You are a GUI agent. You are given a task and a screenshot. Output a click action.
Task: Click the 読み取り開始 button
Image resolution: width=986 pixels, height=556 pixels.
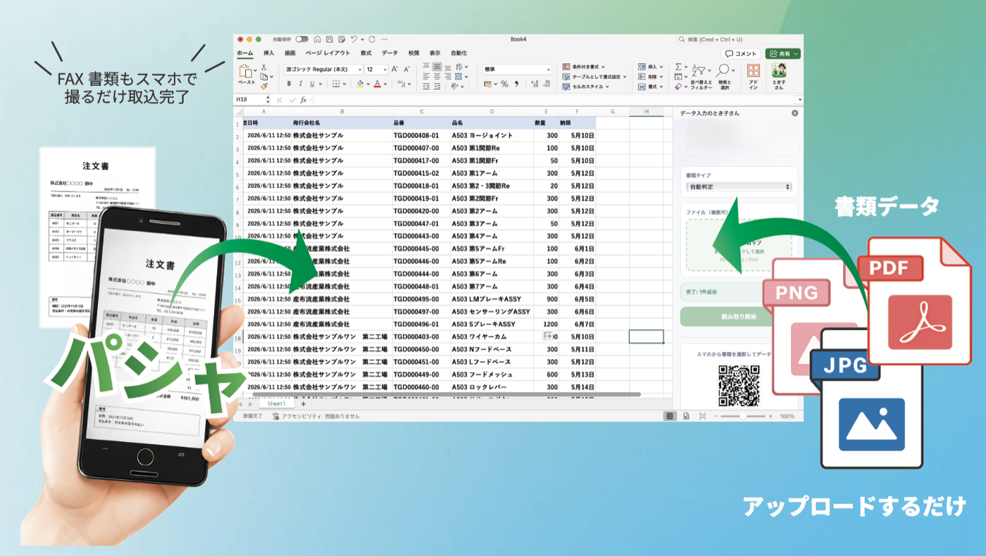pyautogui.click(x=739, y=317)
